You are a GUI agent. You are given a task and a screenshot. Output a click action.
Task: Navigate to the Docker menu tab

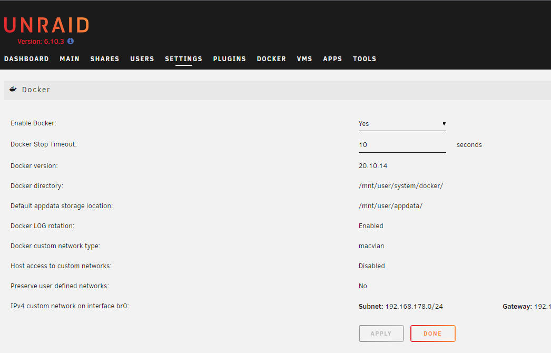[x=271, y=58]
